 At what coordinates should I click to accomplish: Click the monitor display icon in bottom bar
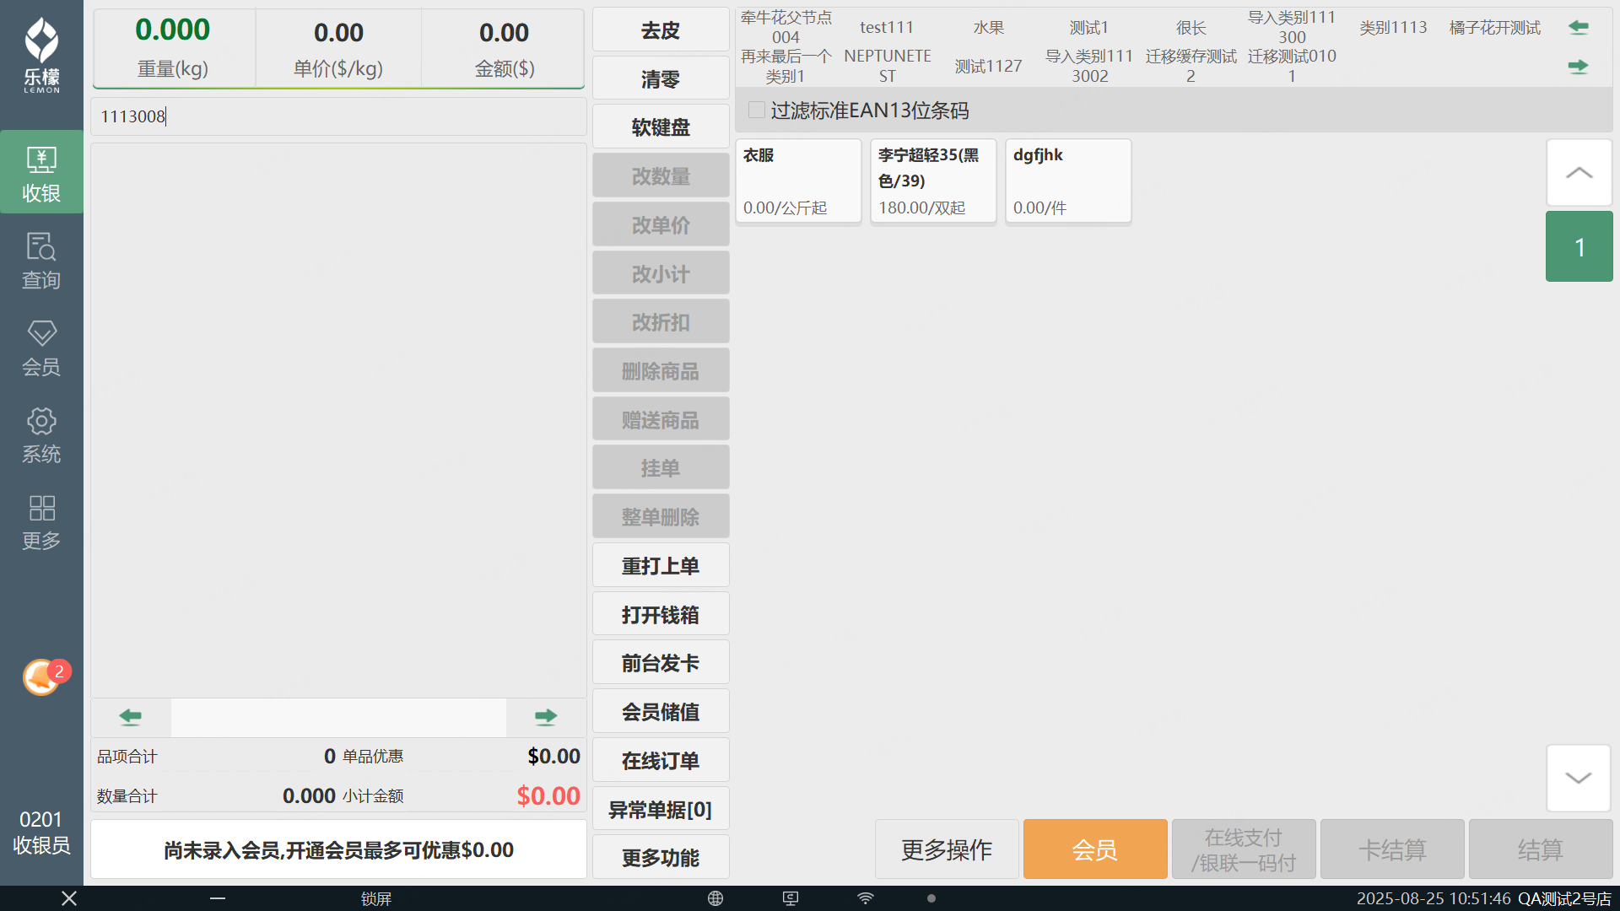coord(791,898)
